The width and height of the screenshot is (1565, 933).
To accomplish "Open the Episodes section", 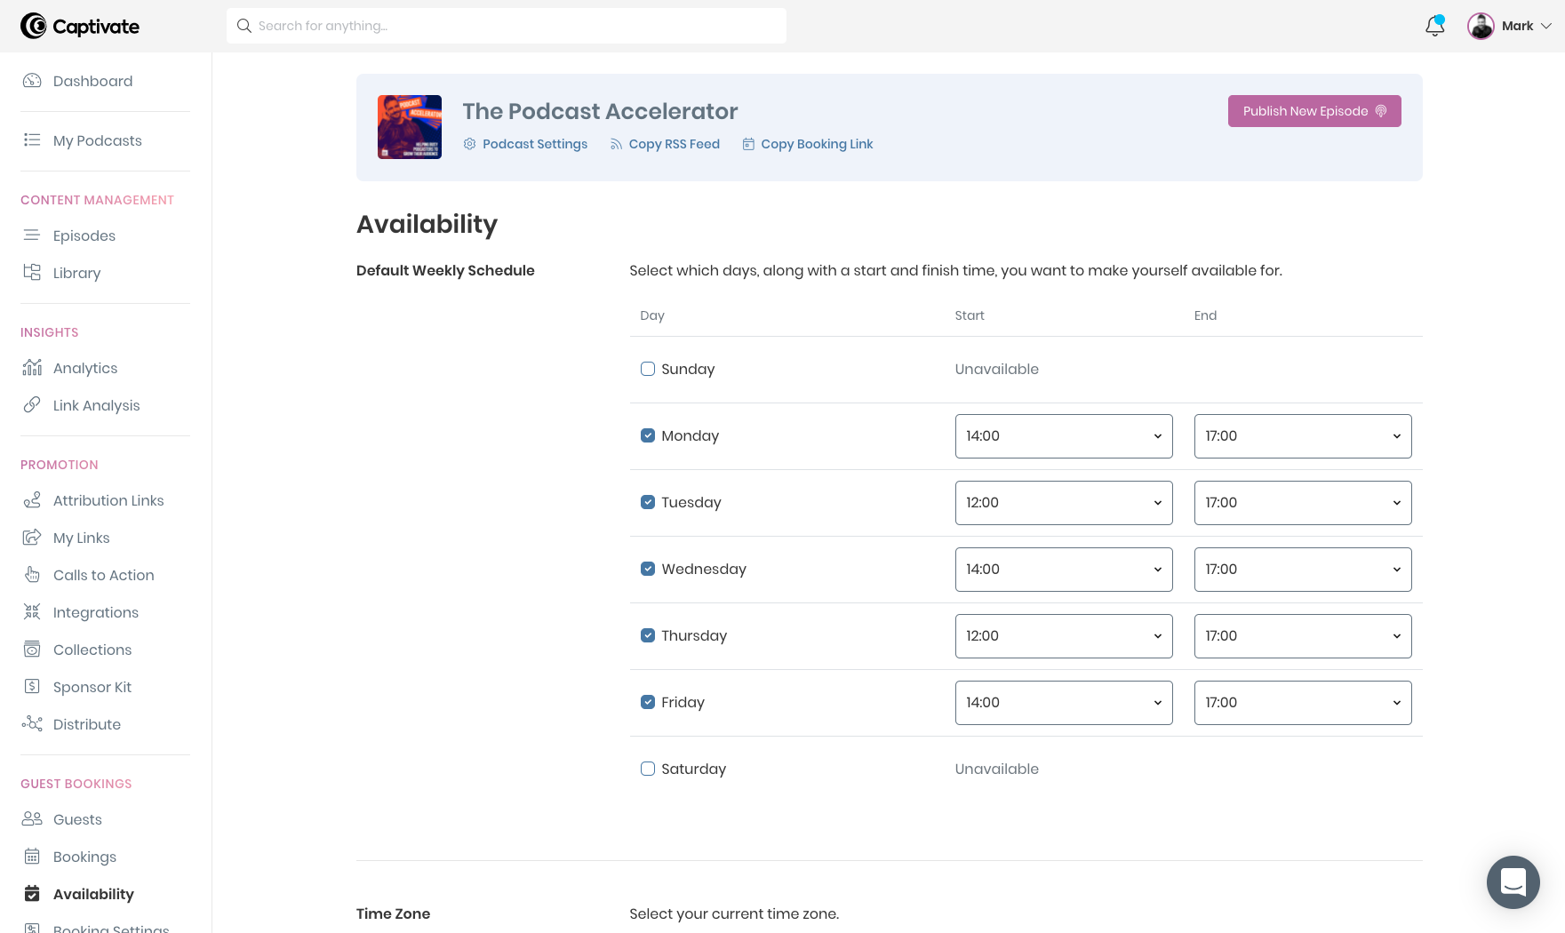I will tap(84, 235).
